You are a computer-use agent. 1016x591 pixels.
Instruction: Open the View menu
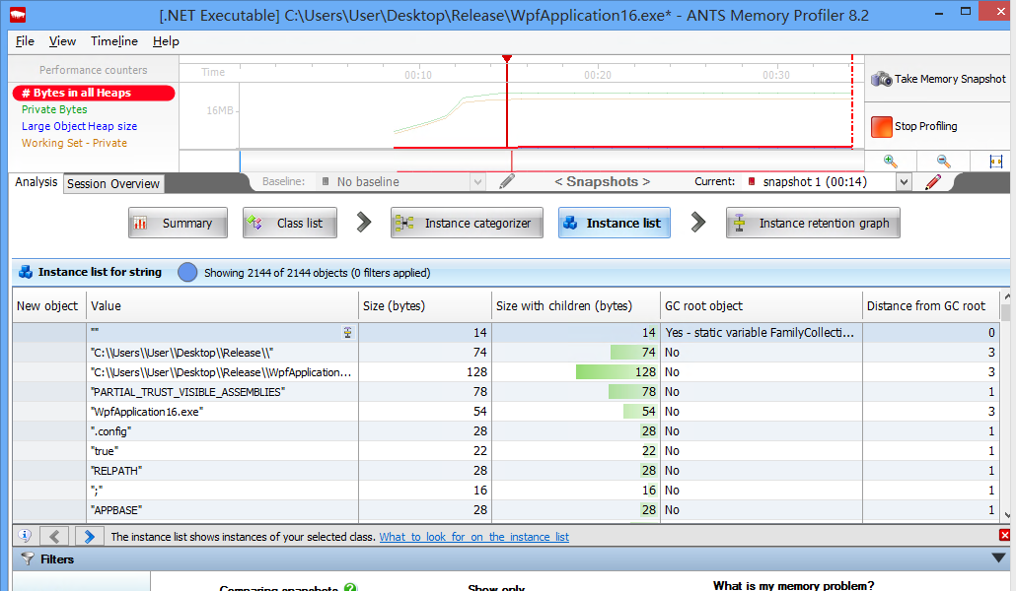tap(62, 41)
